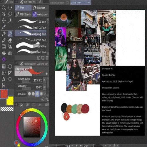Select the highlighted Pen tool icon
The height and width of the screenshot is (147, 147).
(10, 34)
